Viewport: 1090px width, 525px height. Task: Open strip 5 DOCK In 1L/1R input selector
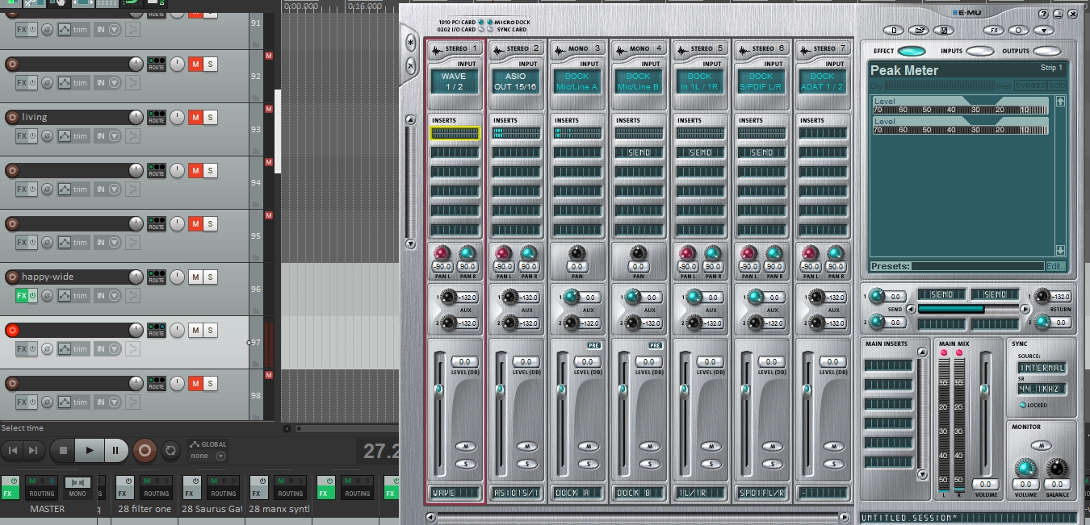[699, 81]
